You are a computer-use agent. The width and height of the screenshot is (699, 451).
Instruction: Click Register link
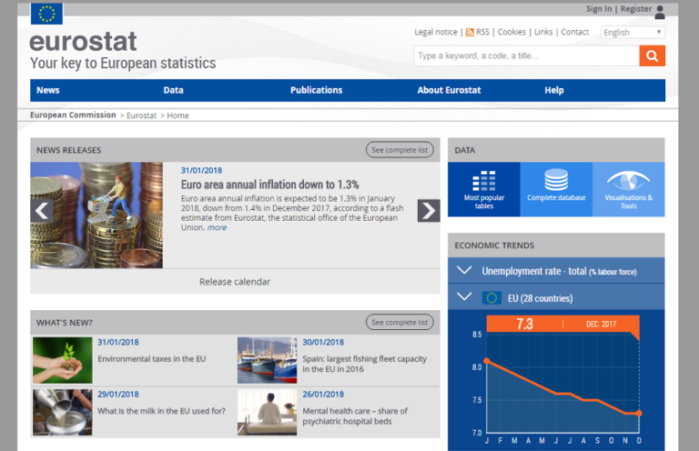click(x=636, y=9)
